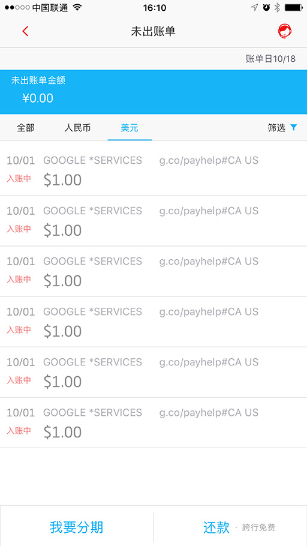
Task: Tap the 未出账单金额 ¥0.00 banner
Action: pos(153,92)
